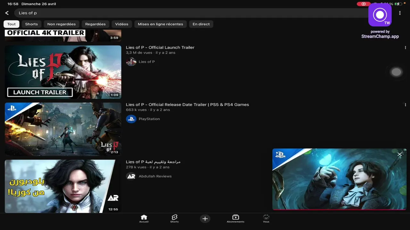Open the Accueil home tab
410x230 pixels.
point(144,218)
